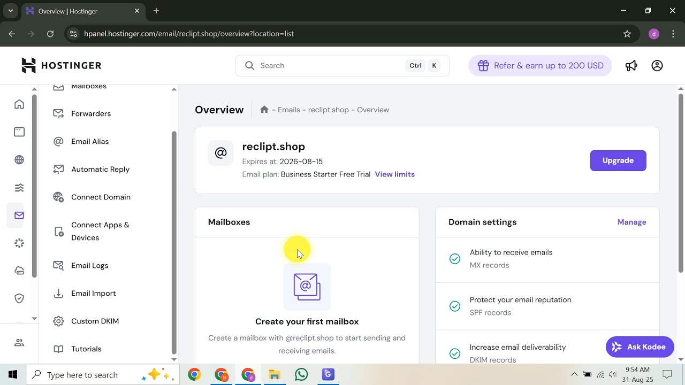This screenshot has width=685, height=385.
Task: Open Email Import menu item
Action: 93,293
